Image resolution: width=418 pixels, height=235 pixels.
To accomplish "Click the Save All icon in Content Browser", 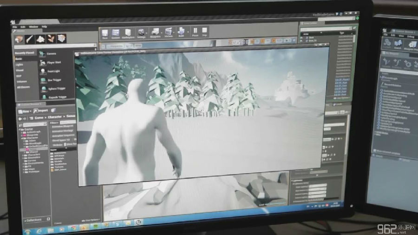I will tap(53, 110).
